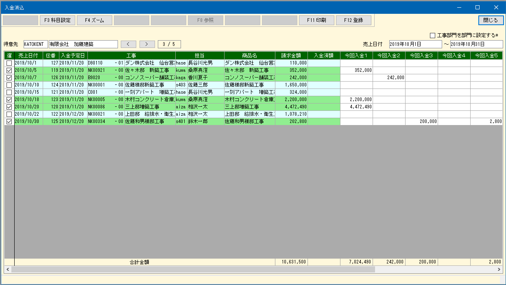Check the 2019/10/15 row selection box
This screenshot has width=506, height=285.
[x=9, y=92]
